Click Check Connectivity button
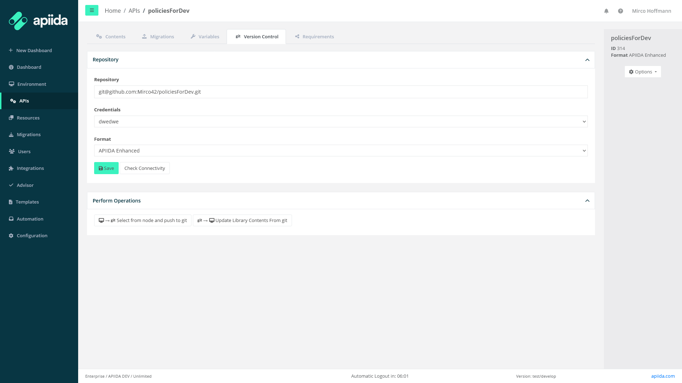The height and width of the screenshot is (383, 682). click(145, 168)
